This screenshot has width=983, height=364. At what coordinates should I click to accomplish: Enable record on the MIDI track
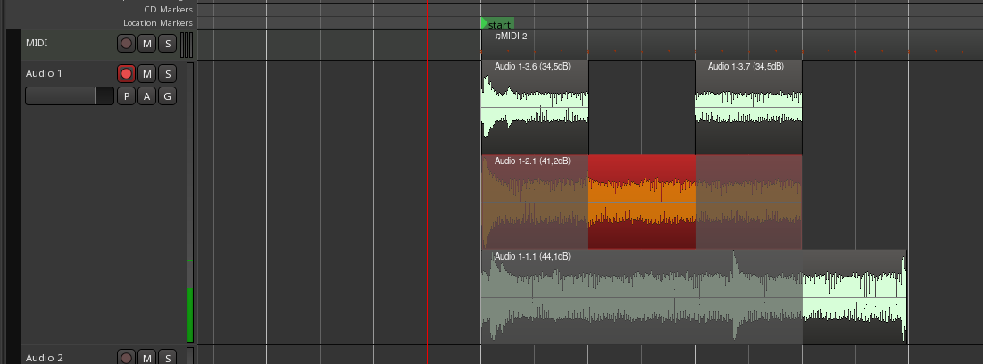tap(126, 43)
